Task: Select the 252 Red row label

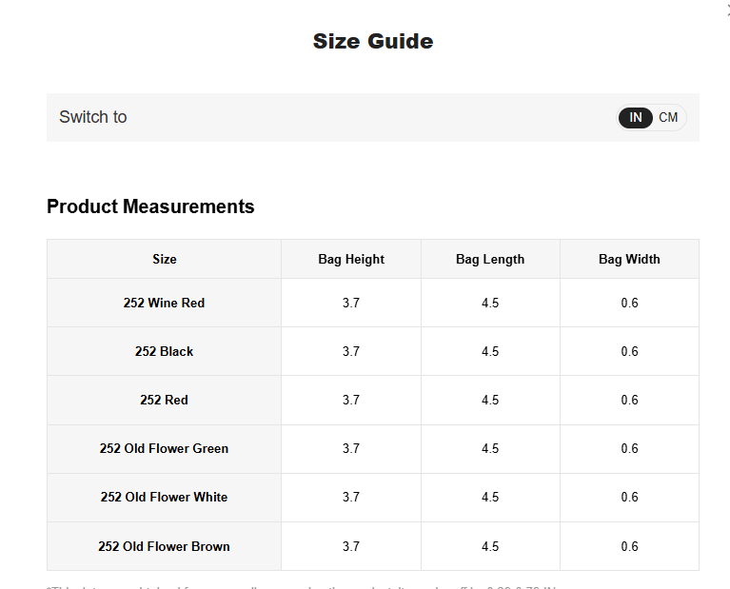Action: pyautogui.click(x=164, y=400)
